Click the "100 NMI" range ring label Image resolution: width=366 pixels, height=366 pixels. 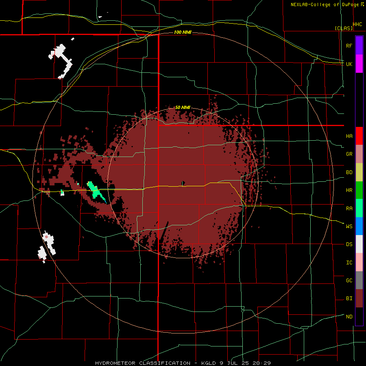[183, 32]
